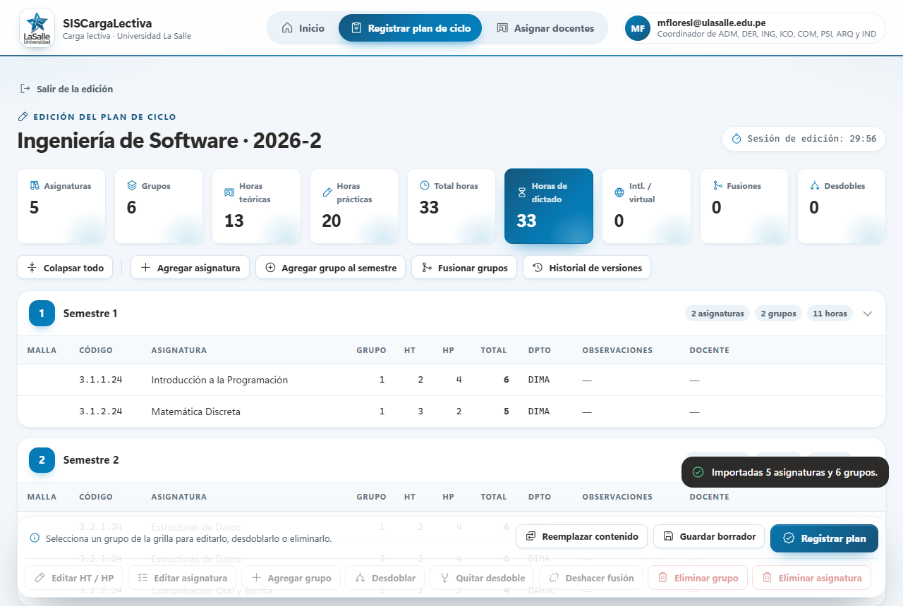Select the Asignaturas stat card
Viewport: 903px width, 606px height.
(61, 206)
